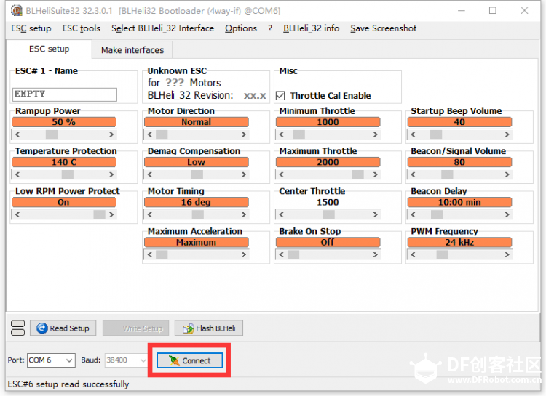Decrease Beacon/Signal Volume with left arrow
The image size is (546, 396).
click(x=413, y=174)
